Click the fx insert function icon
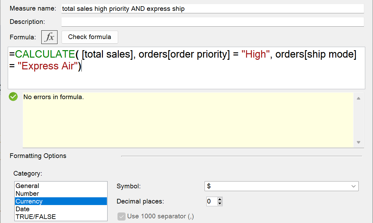 coord(49,37)
